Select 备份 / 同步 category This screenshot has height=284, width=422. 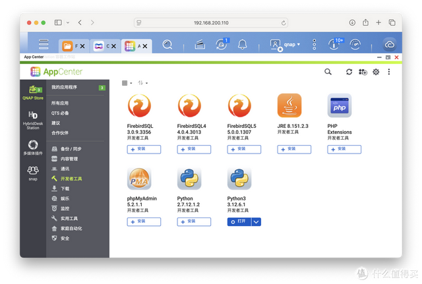69,150
